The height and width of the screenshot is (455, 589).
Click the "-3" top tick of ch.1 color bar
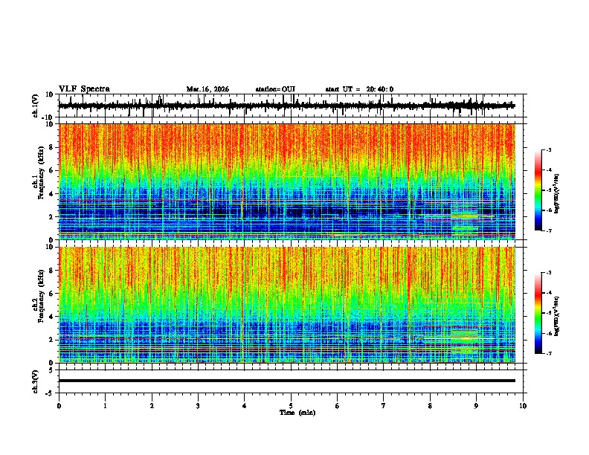point(548,149)
